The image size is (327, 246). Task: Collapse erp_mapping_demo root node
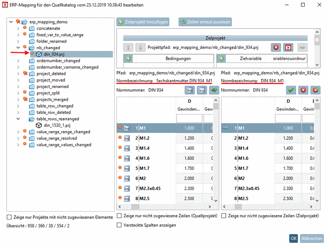click(11, 22)
